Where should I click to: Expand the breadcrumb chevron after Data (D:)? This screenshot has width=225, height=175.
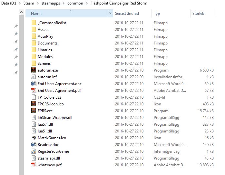(x=20, y=3)
